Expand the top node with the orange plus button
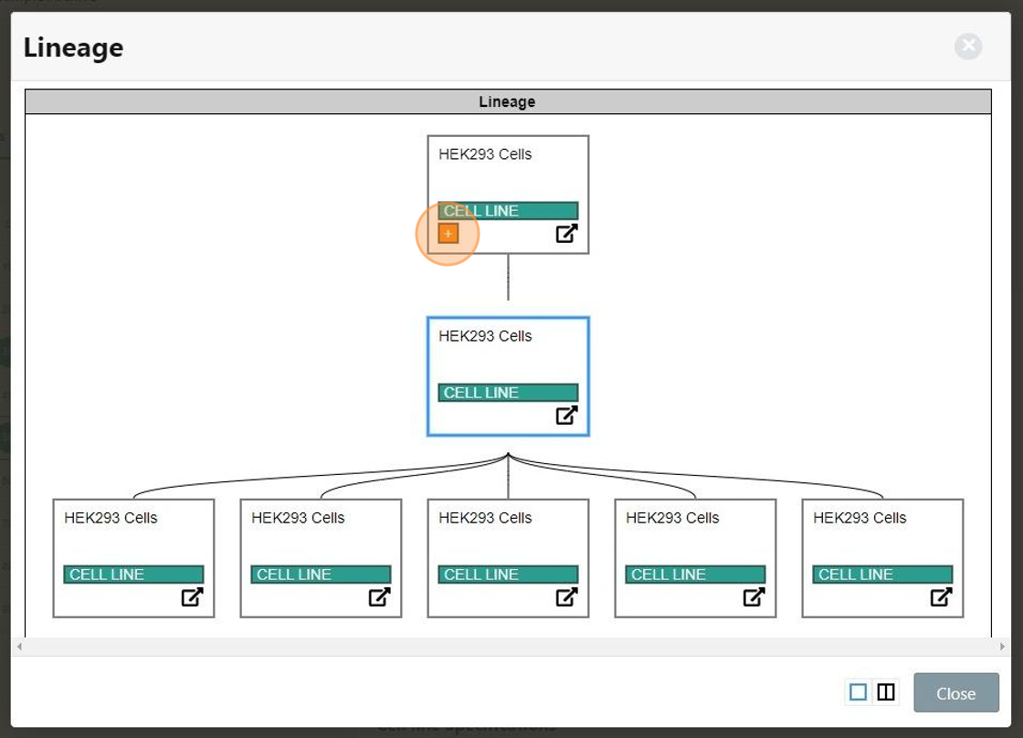 click(448, 234)
